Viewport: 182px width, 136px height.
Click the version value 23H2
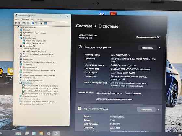pyautogui.click(x=112, y=120)
